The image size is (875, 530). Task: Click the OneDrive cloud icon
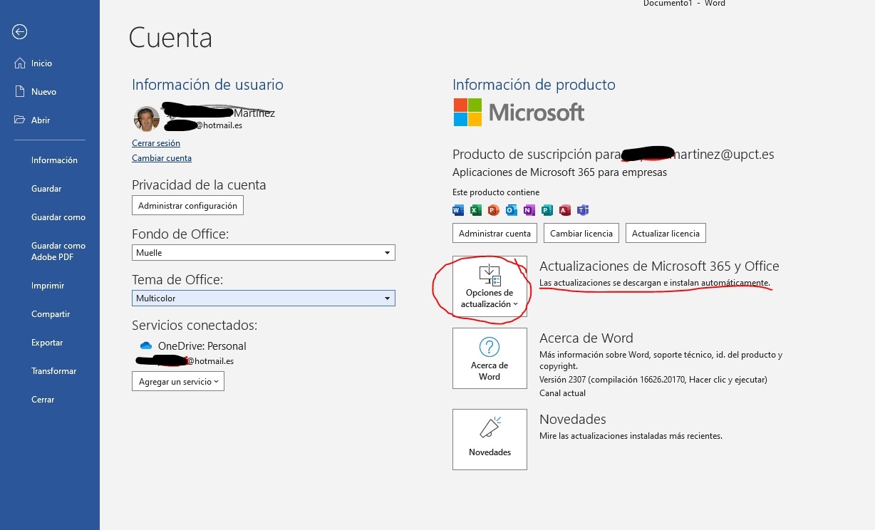point(146,346)
